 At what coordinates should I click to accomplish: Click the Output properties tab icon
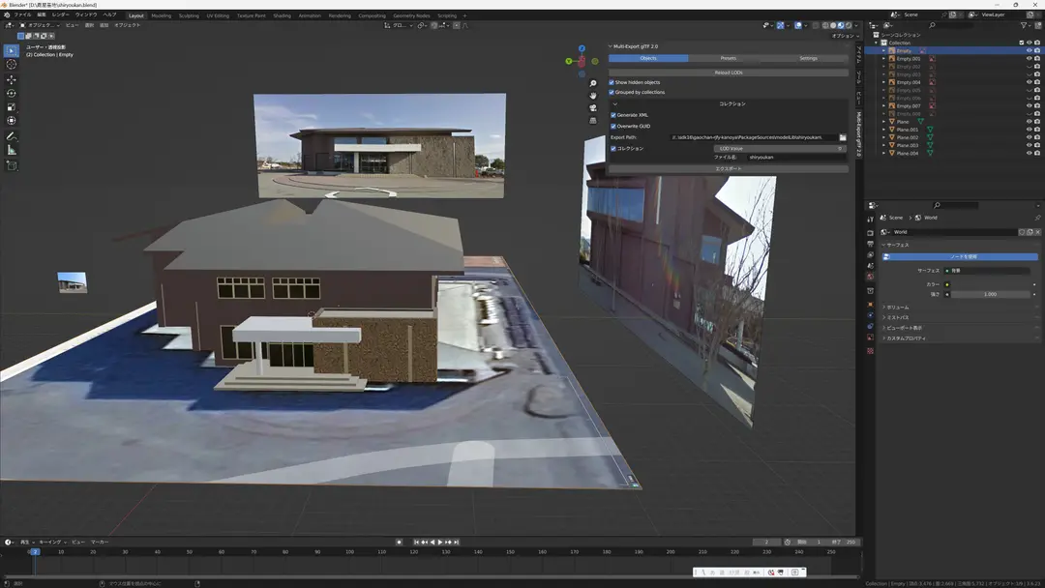tap(870, 245)
